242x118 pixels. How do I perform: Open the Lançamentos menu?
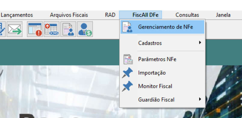pyautogui.click(x=17, y=15)
